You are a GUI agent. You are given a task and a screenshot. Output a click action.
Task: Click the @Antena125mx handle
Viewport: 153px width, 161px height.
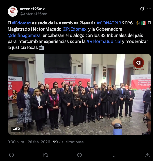[33, 14]
